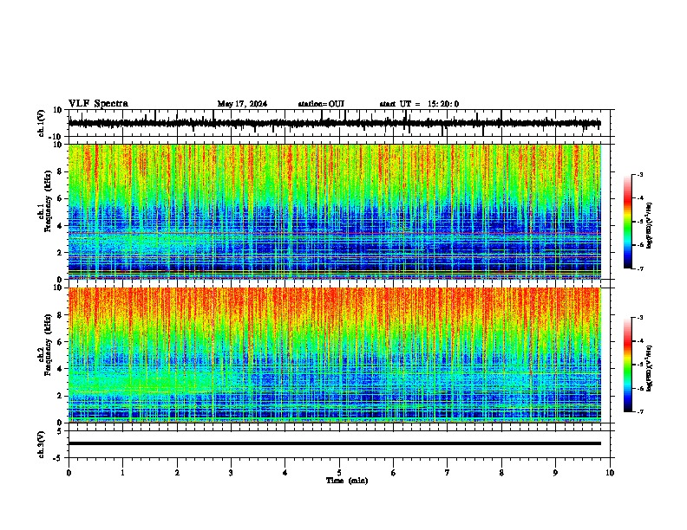Click the ch.2 color bar bottom value '-7'
The image size is (687, 530).
click(640, 411)
